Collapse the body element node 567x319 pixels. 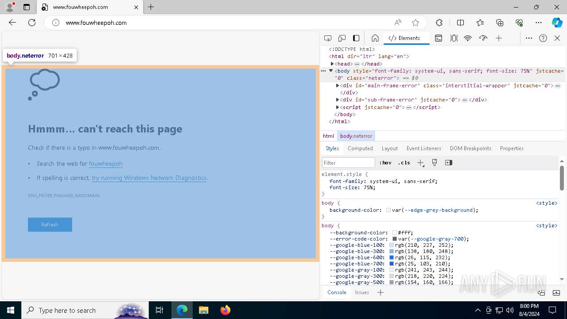pyautogui.click(x=330, y=71)
